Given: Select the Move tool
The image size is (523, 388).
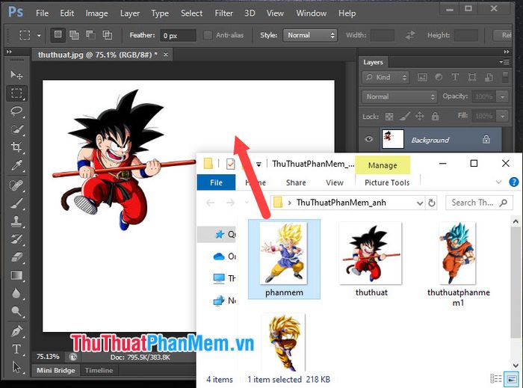Looking at the screenshot, I should [x=16, y=75].
